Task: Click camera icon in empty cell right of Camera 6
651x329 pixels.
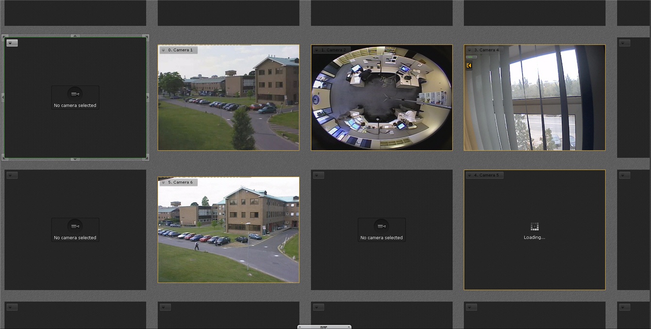Action: pos(382,226)
